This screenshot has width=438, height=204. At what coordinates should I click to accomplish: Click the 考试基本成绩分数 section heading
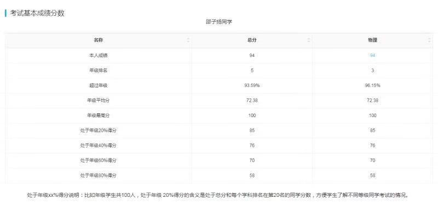(37, 13)
